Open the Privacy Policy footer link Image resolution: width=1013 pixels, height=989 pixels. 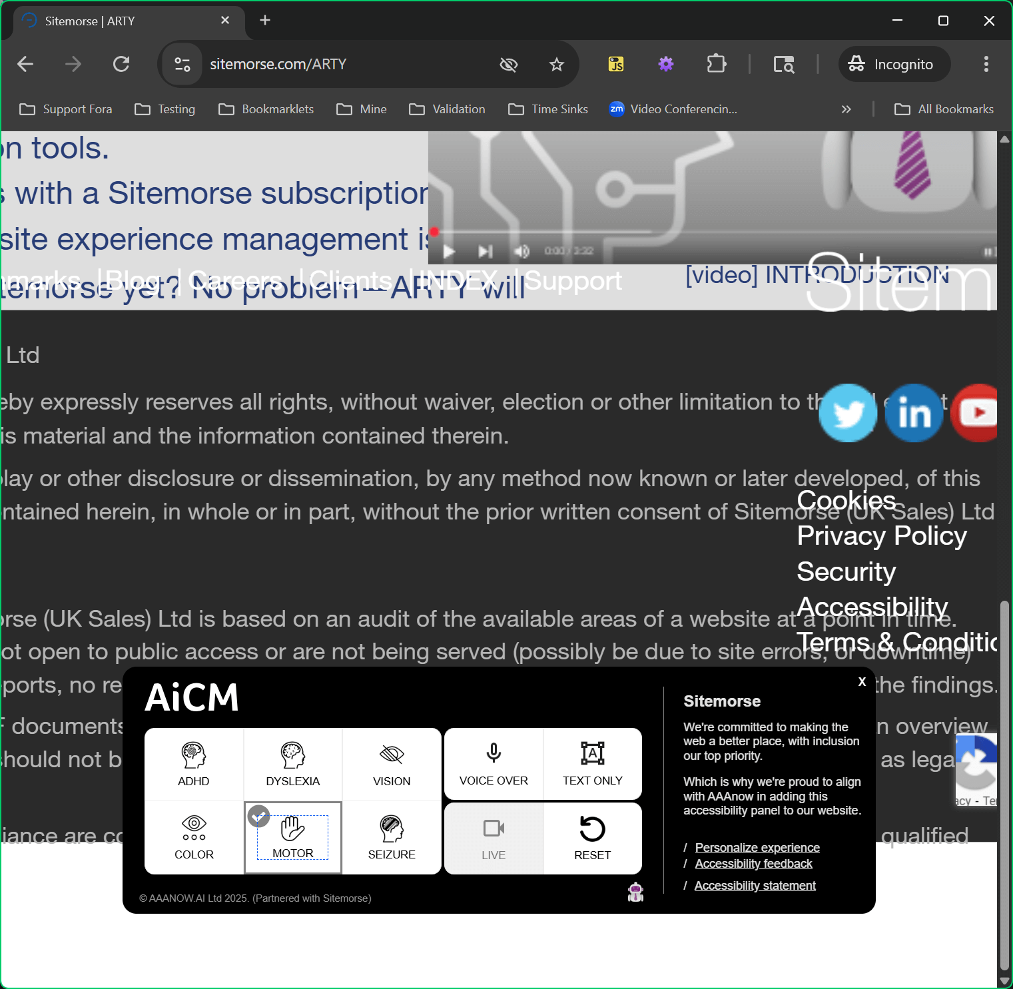coord(882,535)
